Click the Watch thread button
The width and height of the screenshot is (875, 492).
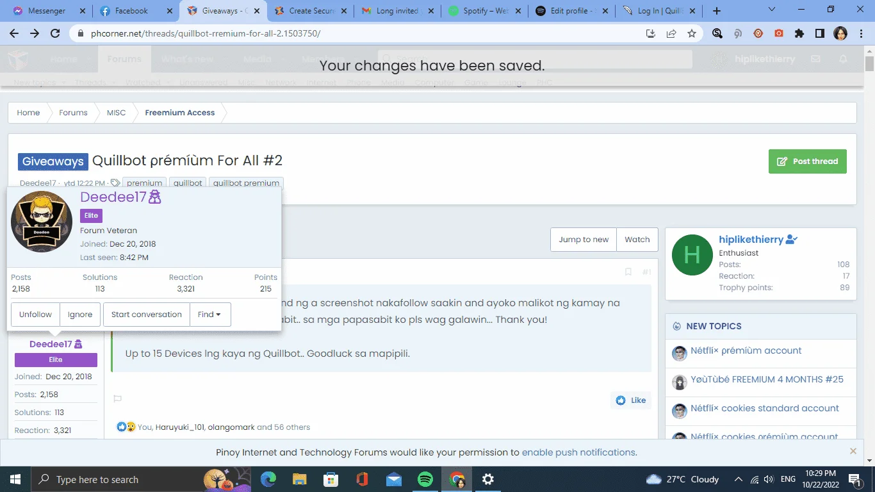pyautogui.click(x=637, y=240)
